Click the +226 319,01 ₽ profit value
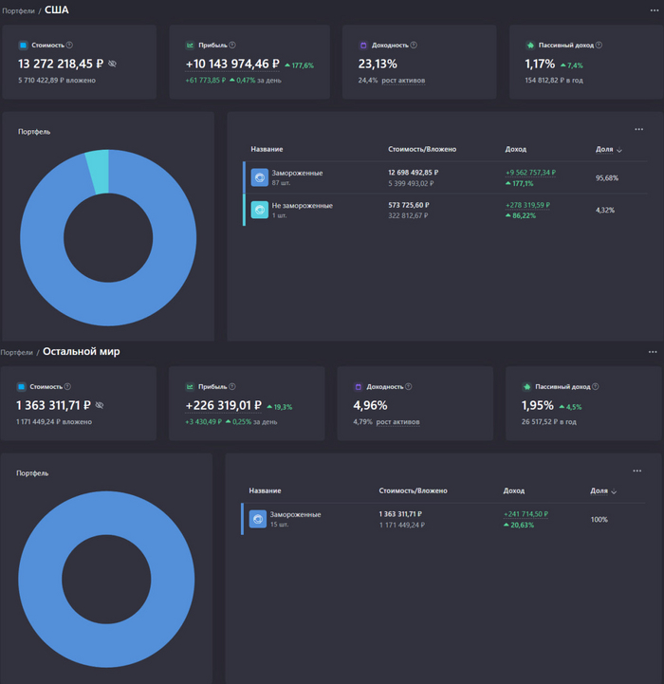 tap(223, 406)
